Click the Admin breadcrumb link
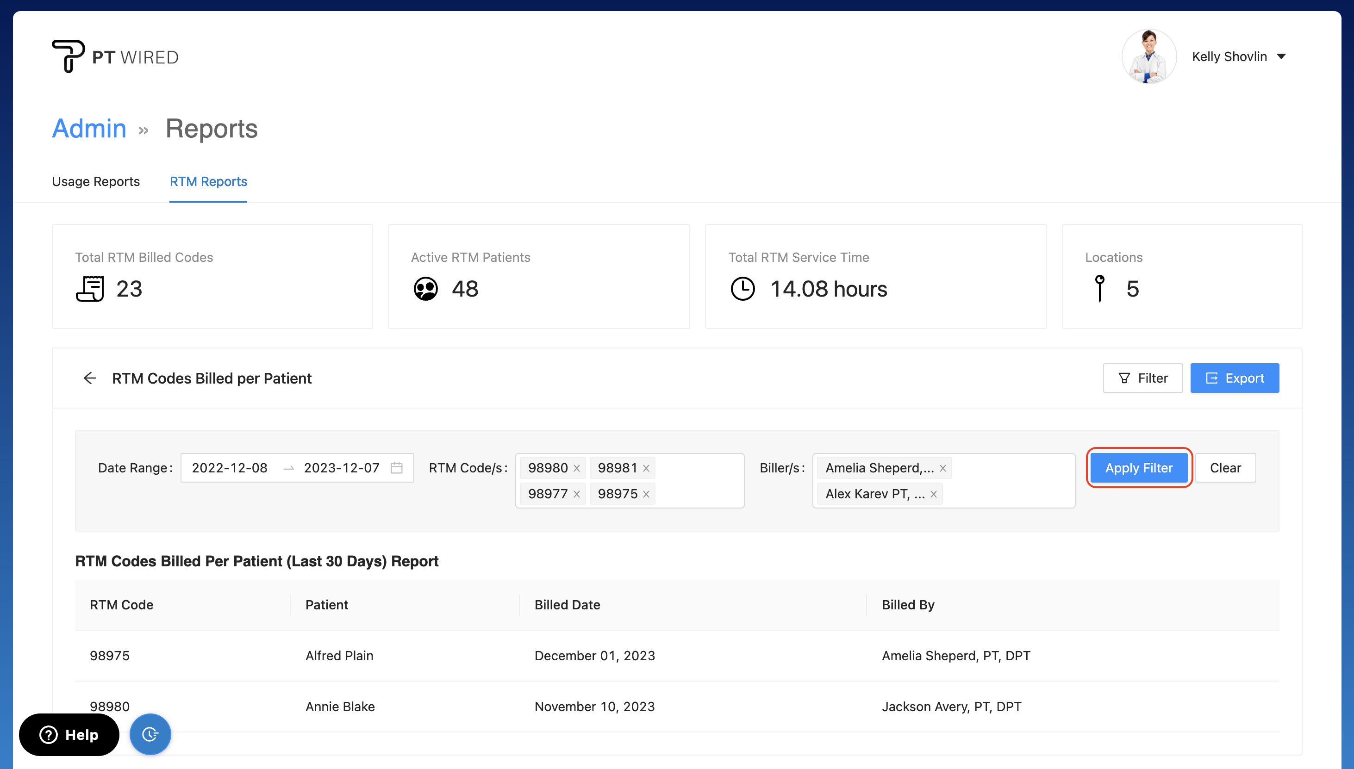This screenshot has height=769, width=1354. click(x=89, y=128)
